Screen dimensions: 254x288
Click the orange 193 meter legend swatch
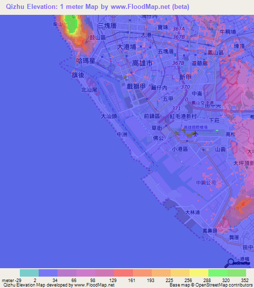click(x=161, y=273)
